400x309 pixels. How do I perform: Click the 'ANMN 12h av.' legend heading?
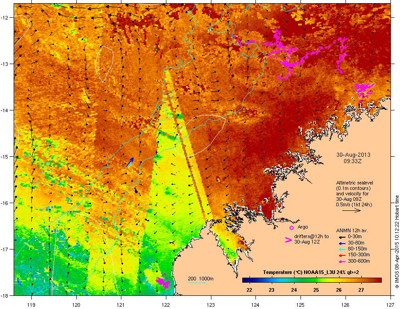(x=352, y=230)
